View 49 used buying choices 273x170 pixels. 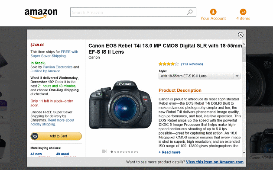pos(62,154)
